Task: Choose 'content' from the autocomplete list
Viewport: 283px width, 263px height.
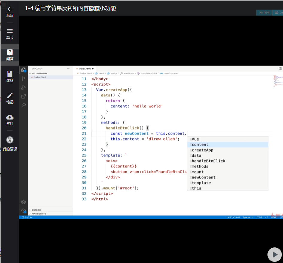Action: click(200, 145)
